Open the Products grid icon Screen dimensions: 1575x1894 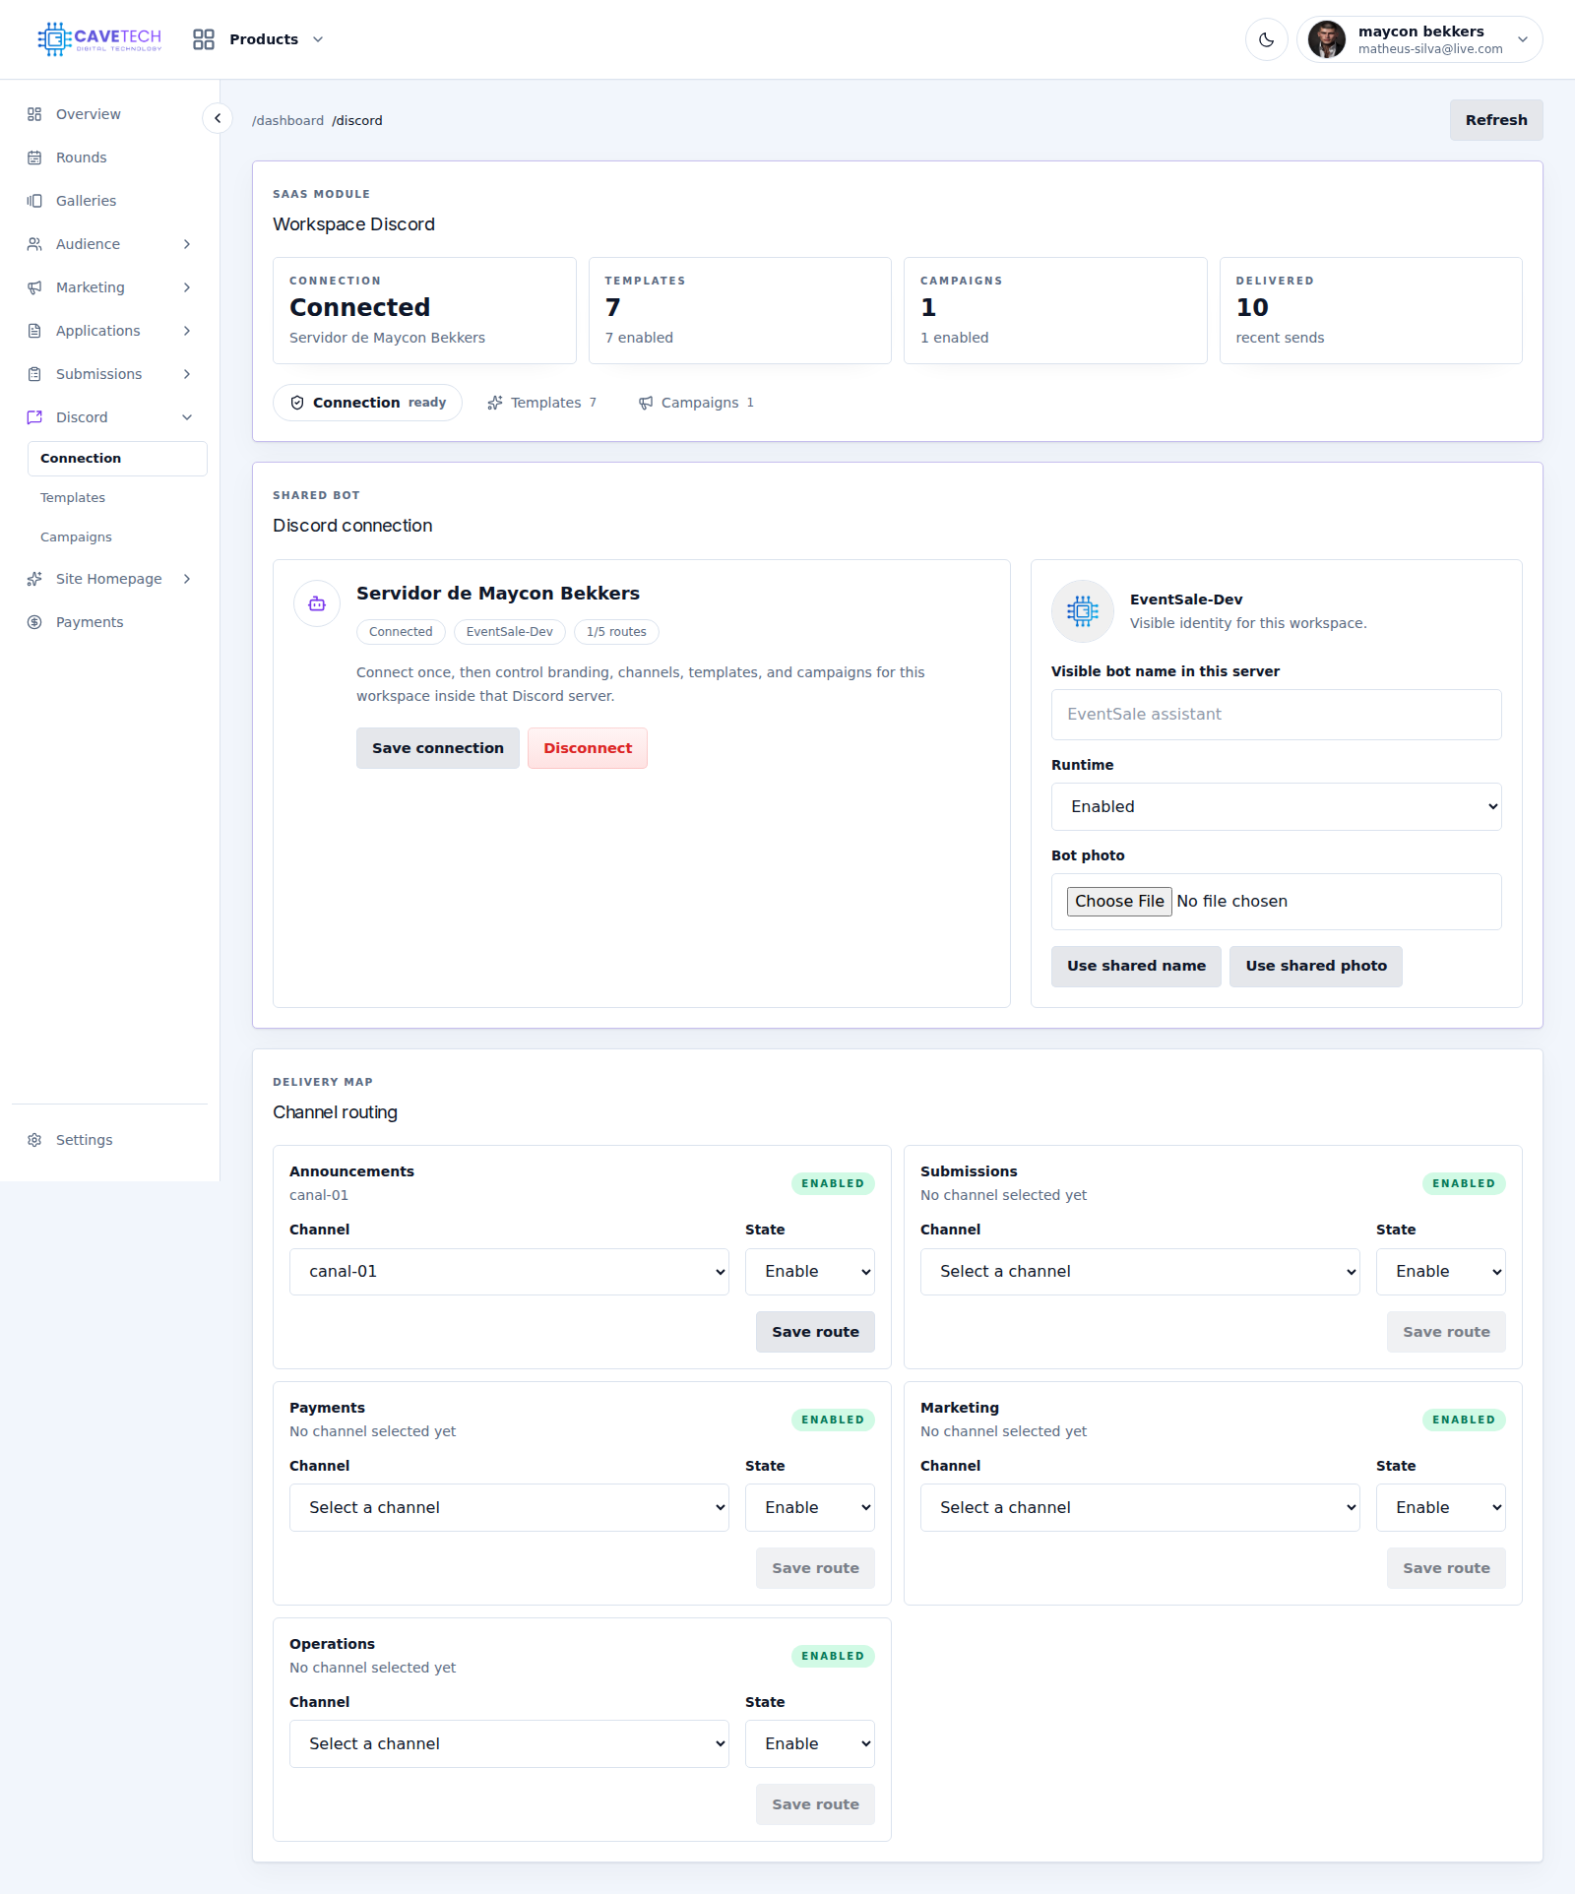pos(204,39)
